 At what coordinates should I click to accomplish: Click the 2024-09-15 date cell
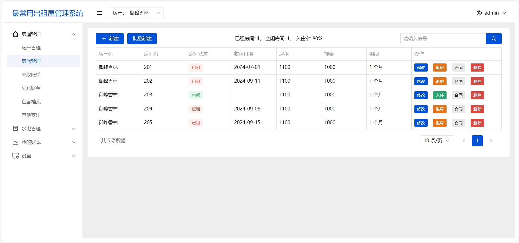coord(254,123)
